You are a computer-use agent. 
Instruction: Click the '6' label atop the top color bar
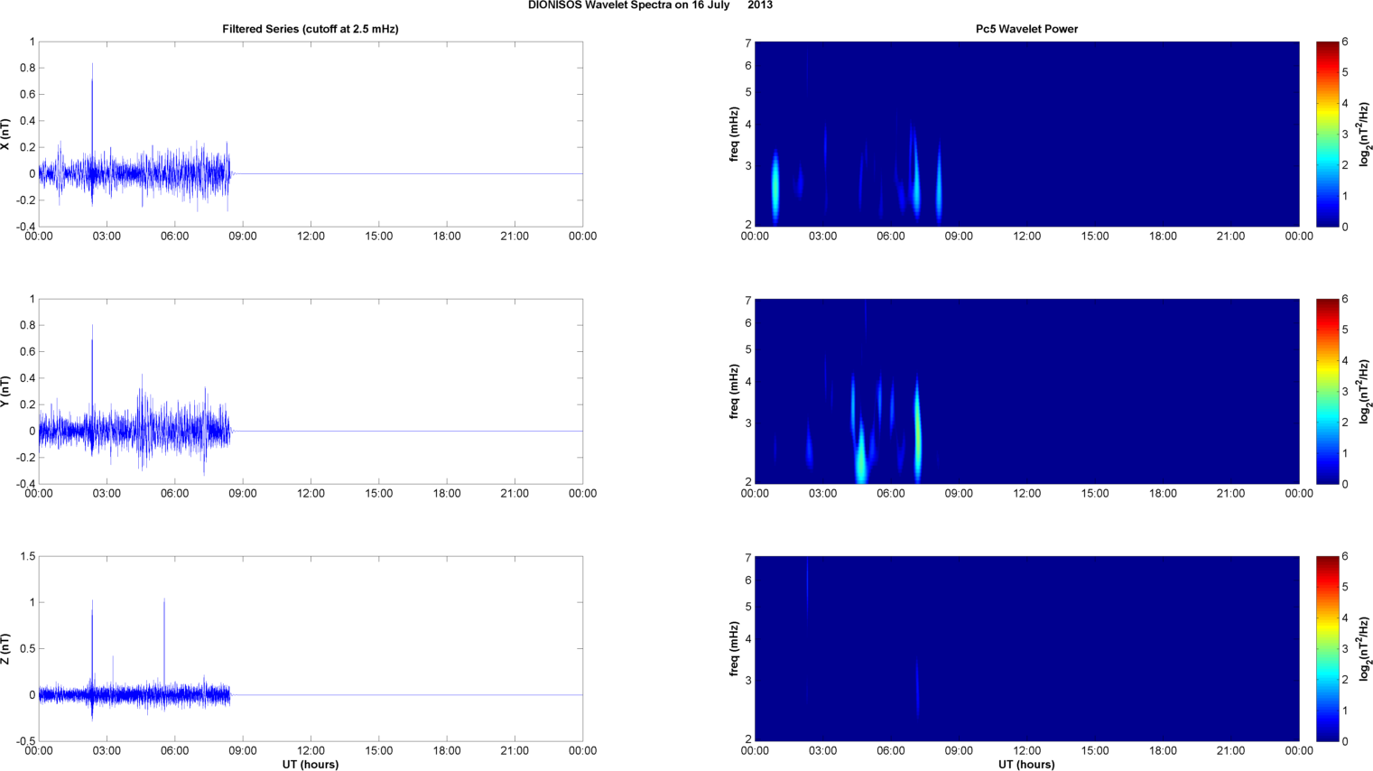coord(1345,42)
